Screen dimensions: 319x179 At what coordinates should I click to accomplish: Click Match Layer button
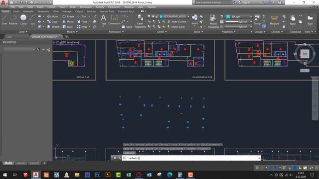pos(176,26)
